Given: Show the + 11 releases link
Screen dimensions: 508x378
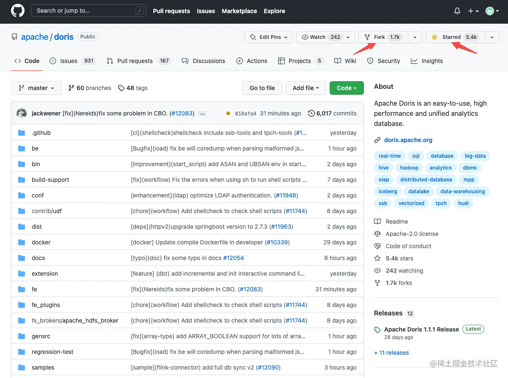Looking at the screenshot, I should pos(391,353).
